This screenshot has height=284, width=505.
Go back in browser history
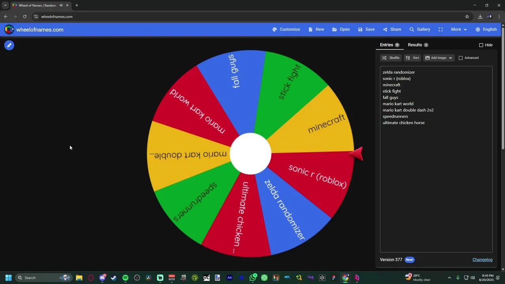tap(6, 17)
